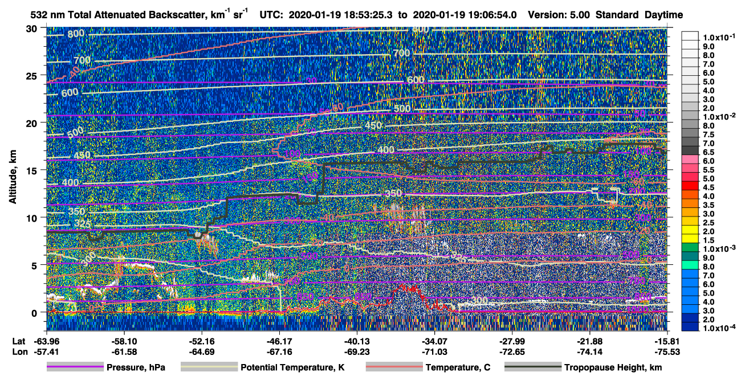
Task: Click altitude axis tick label '25'
Action: [x=32, y=75]
